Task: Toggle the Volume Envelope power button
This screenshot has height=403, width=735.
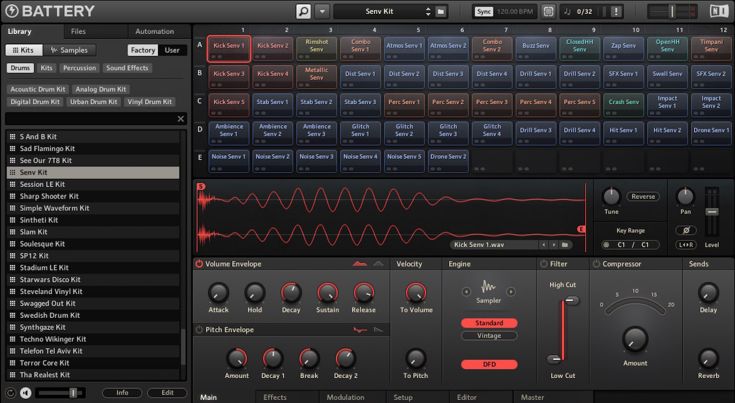Action: 199,264
